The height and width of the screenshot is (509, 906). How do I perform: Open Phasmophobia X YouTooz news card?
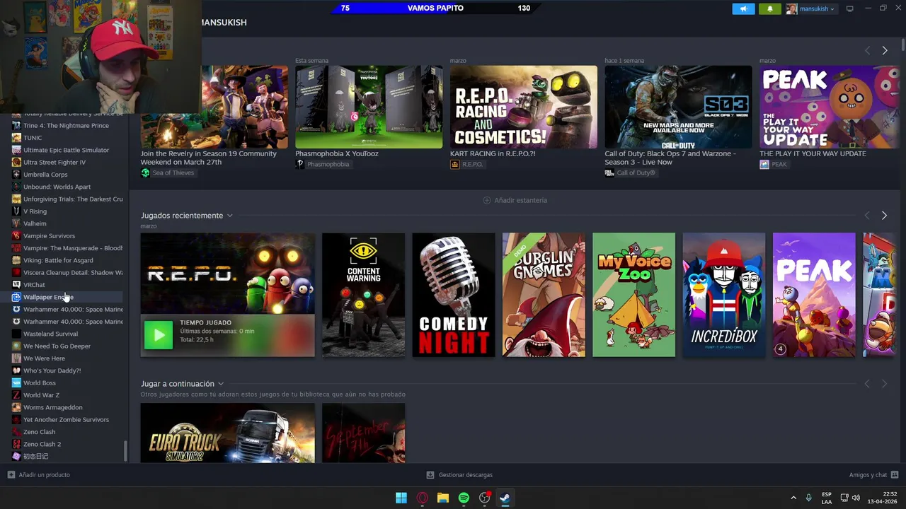pos(369,107)
